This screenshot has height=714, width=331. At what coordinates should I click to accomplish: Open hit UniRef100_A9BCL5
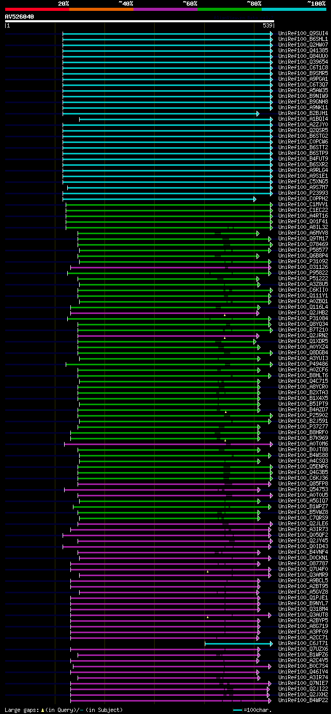point(303,580)
